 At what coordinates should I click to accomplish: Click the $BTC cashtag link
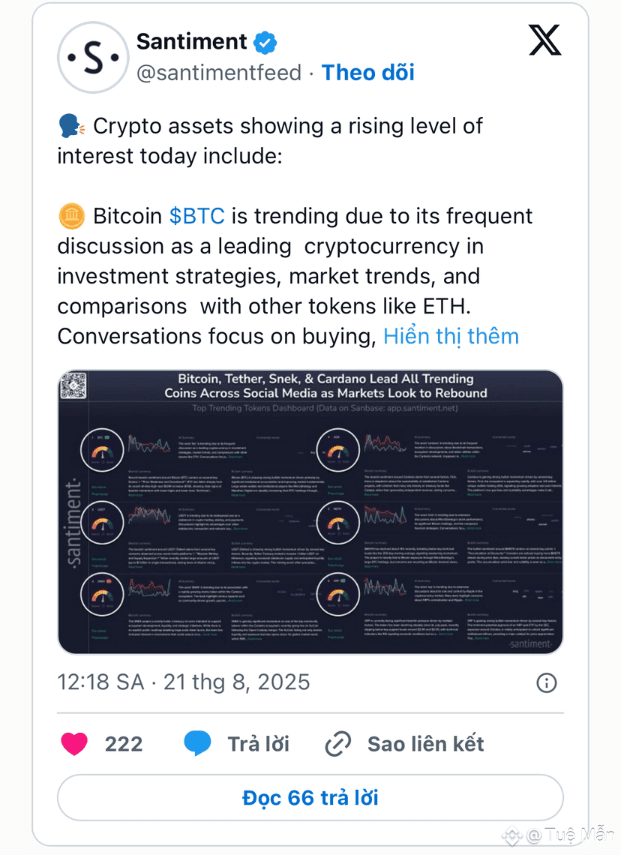(x=196, y=216)
